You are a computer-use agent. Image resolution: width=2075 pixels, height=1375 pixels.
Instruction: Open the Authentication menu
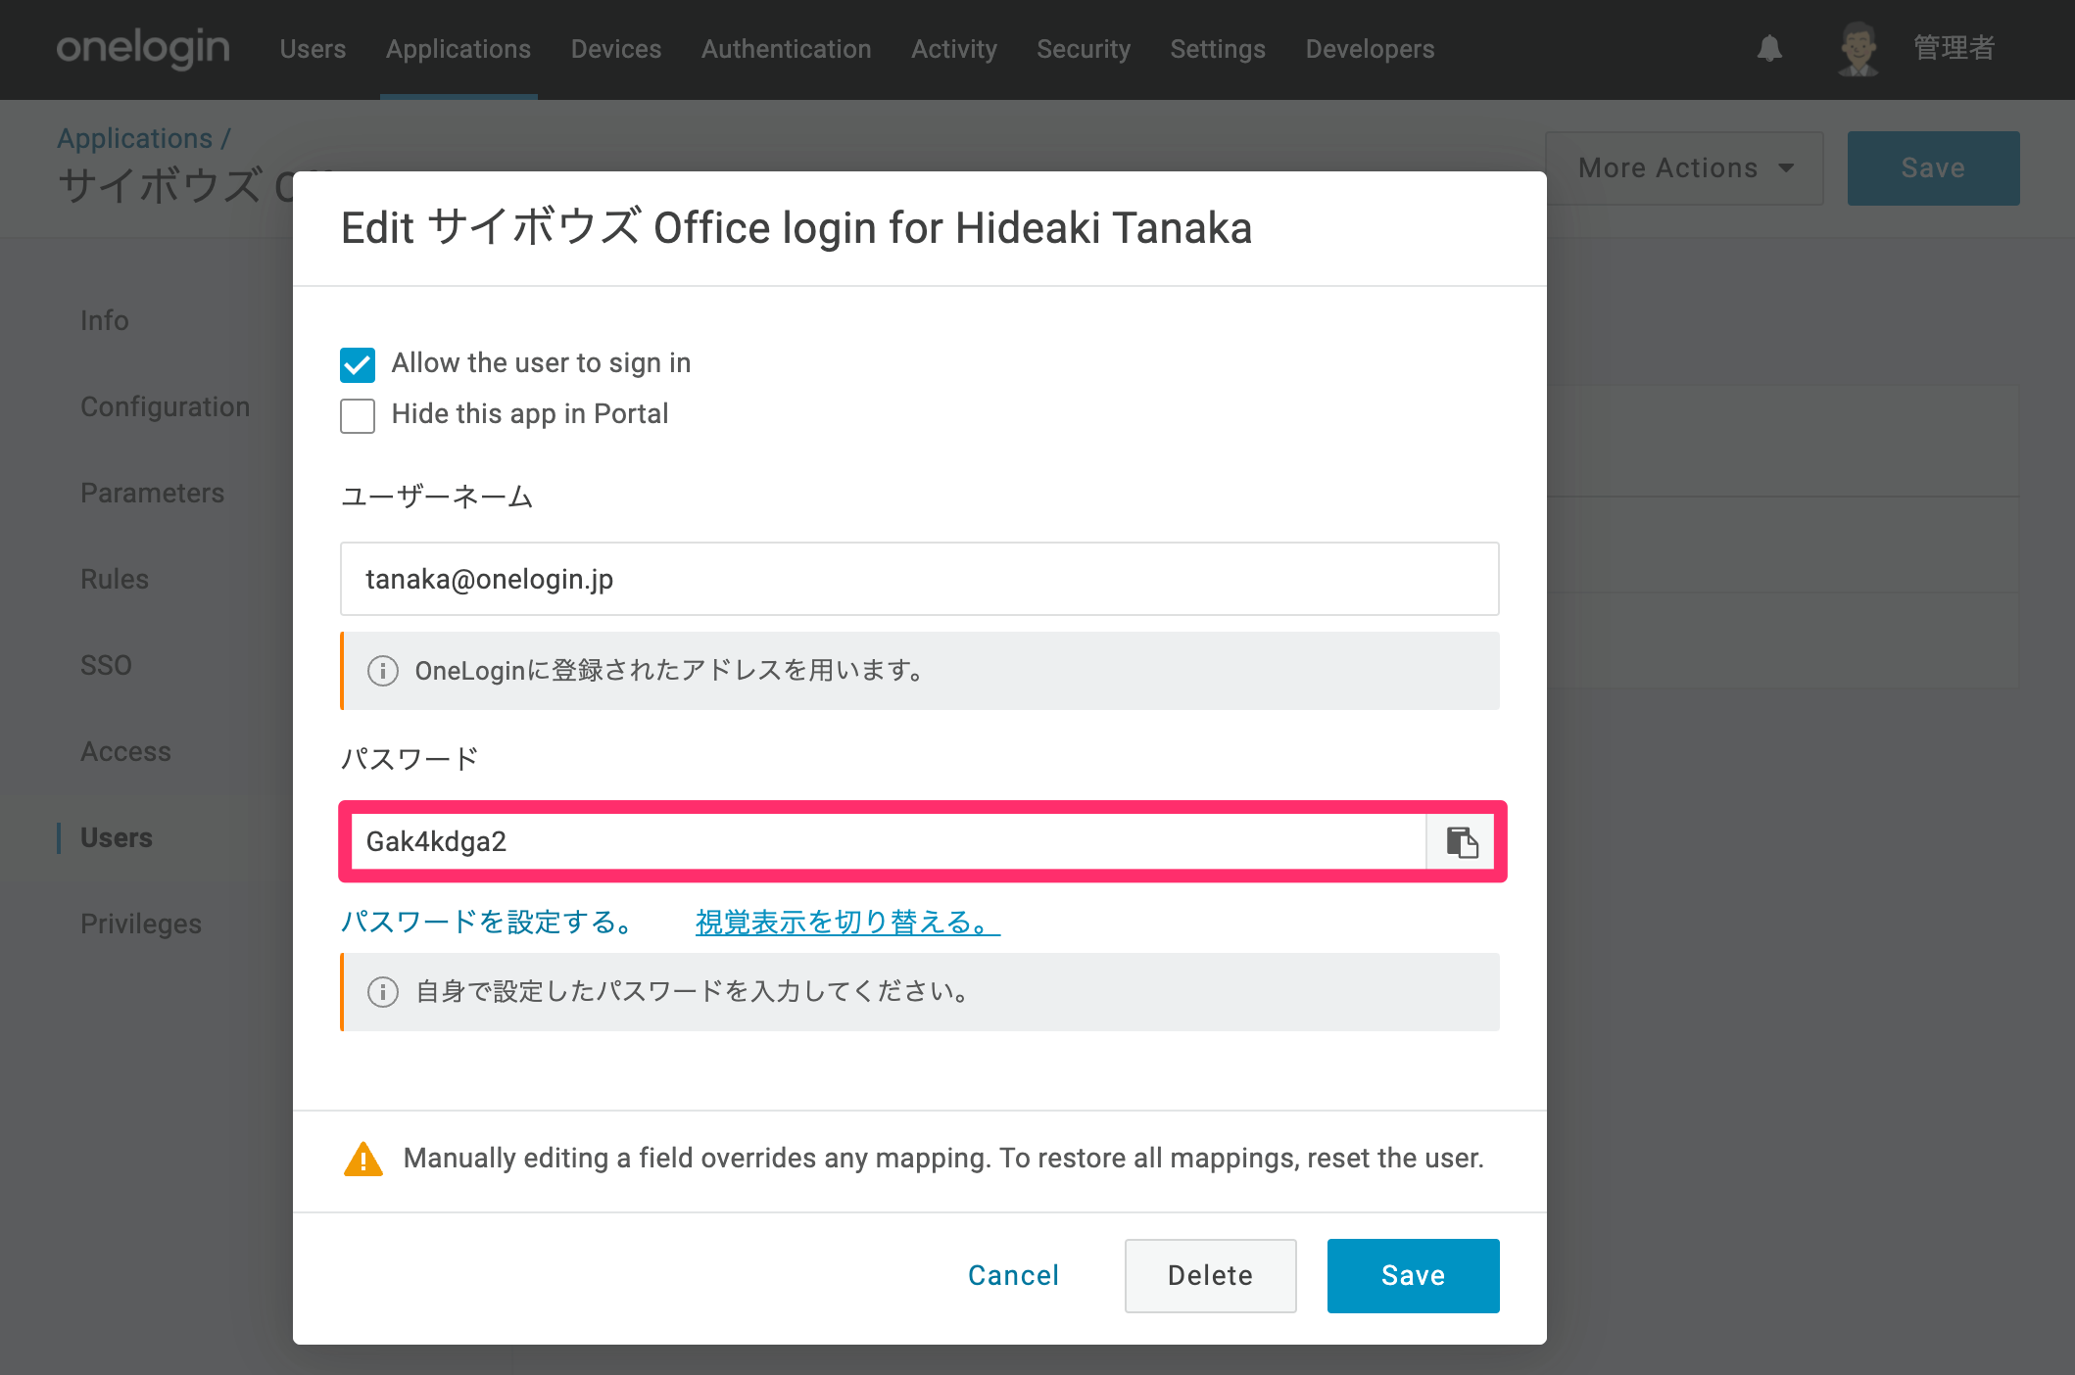pyautogui.click(x=787, y=49)
